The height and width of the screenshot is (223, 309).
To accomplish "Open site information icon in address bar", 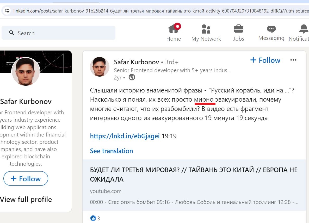I will tap(7, 11).
